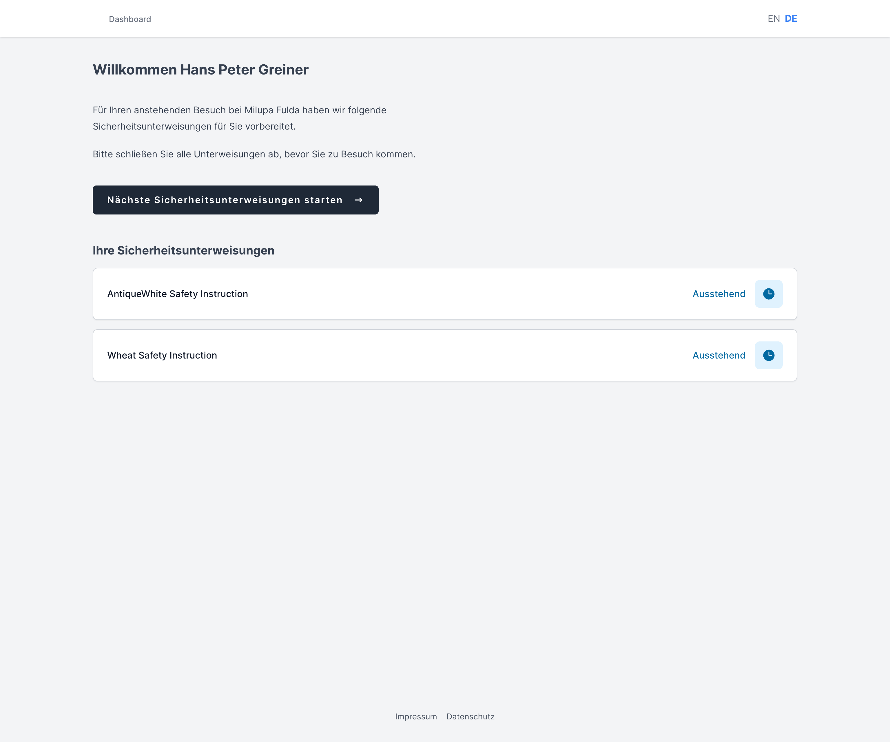Open the Impressum footer link
The width and height of the screenshot is (890, 742).
point(416,716)
